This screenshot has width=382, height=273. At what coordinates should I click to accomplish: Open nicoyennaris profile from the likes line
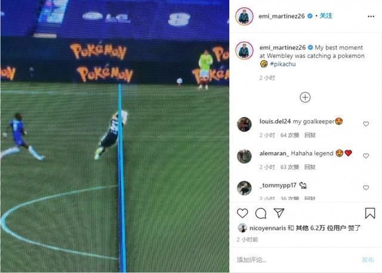click(267, 228)
